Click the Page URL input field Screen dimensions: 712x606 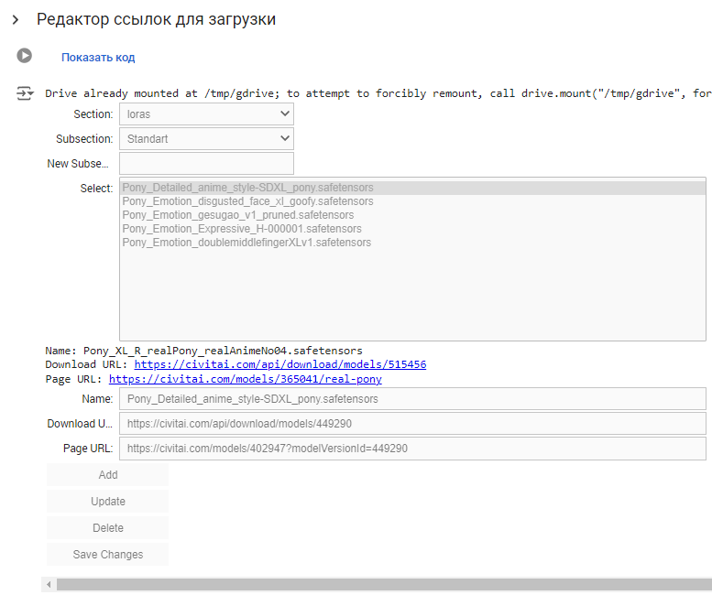point(412,449)
